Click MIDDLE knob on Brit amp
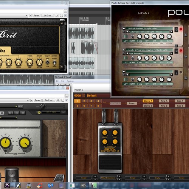Viewport: 189px width, 189px height. 9,62
